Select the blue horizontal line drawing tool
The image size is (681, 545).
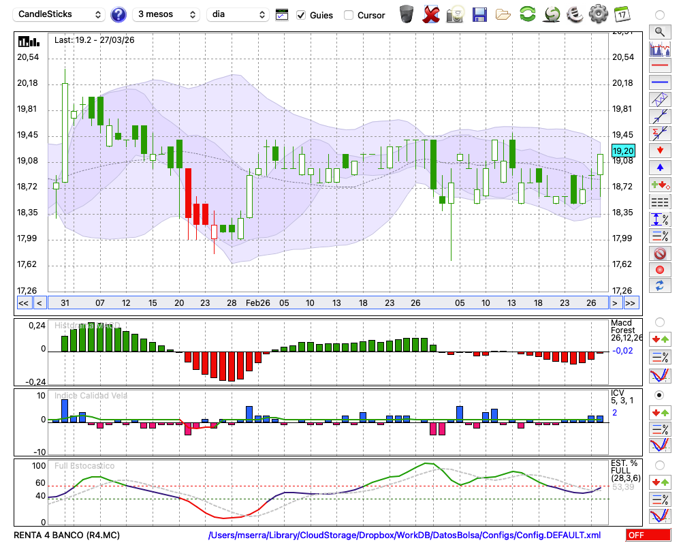(x=659, y=82)
